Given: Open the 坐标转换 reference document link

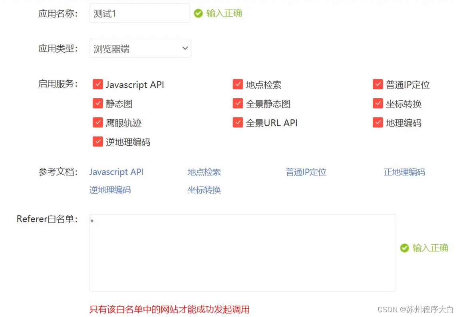Looking at the screenshot, I should pos(204,190).
